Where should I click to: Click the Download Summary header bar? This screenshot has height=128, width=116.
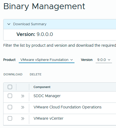60,24
